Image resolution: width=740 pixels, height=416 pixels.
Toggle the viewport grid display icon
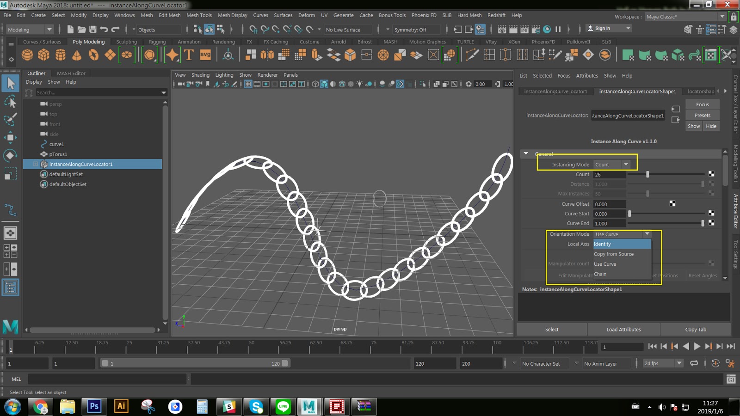(x=249, y=84)
